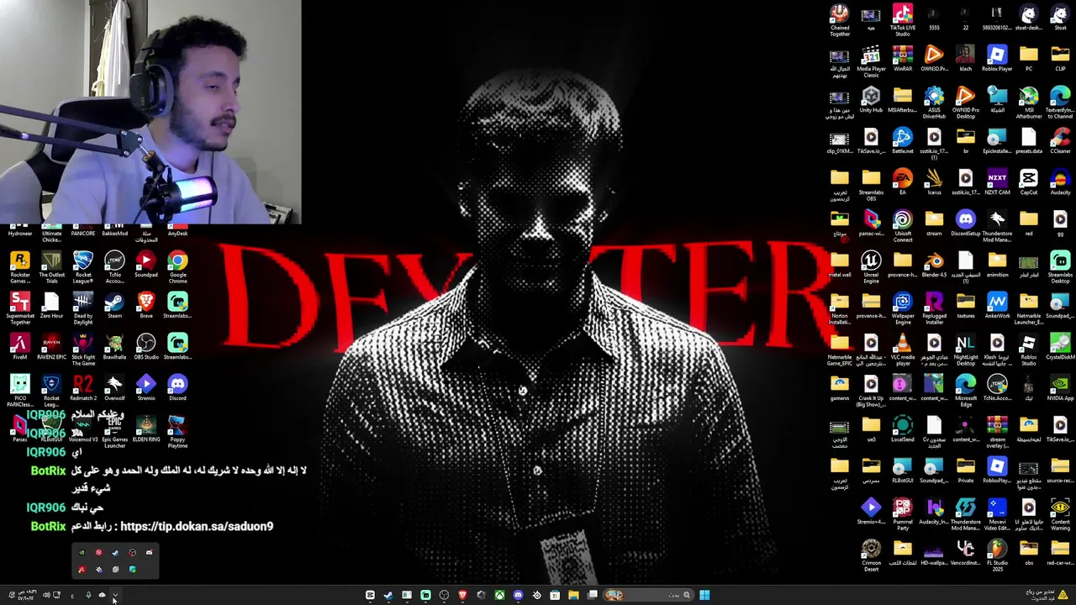Image resolution: width=1076 pixels, height=605 pixels.
Task: Launch the Google Chrome desktop shortcut
Action: [x=177, y=268]
